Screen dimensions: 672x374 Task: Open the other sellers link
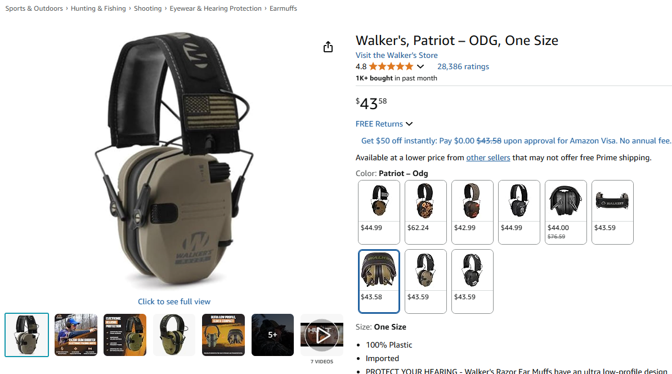(x=488, y=157)
